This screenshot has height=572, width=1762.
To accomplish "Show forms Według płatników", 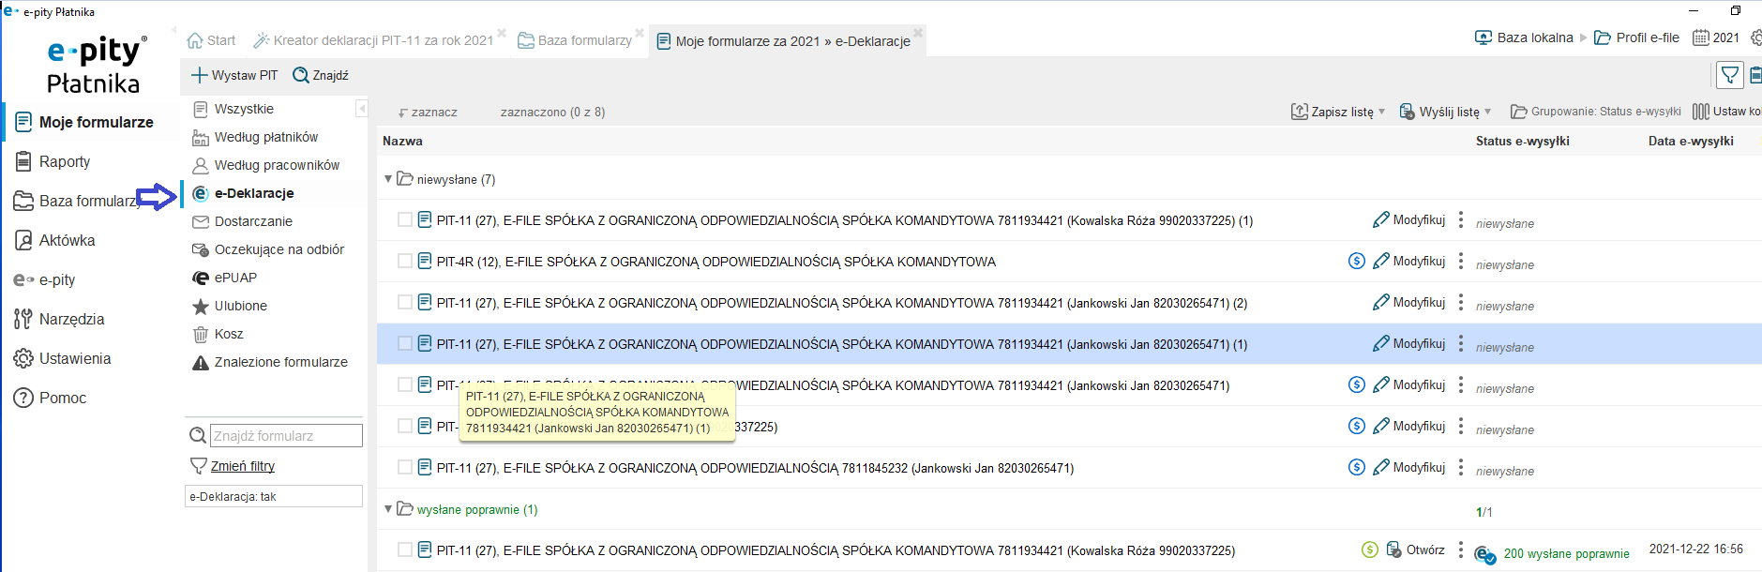I will 255,137.
